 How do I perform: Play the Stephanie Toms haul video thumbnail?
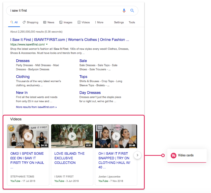[28, 136]
